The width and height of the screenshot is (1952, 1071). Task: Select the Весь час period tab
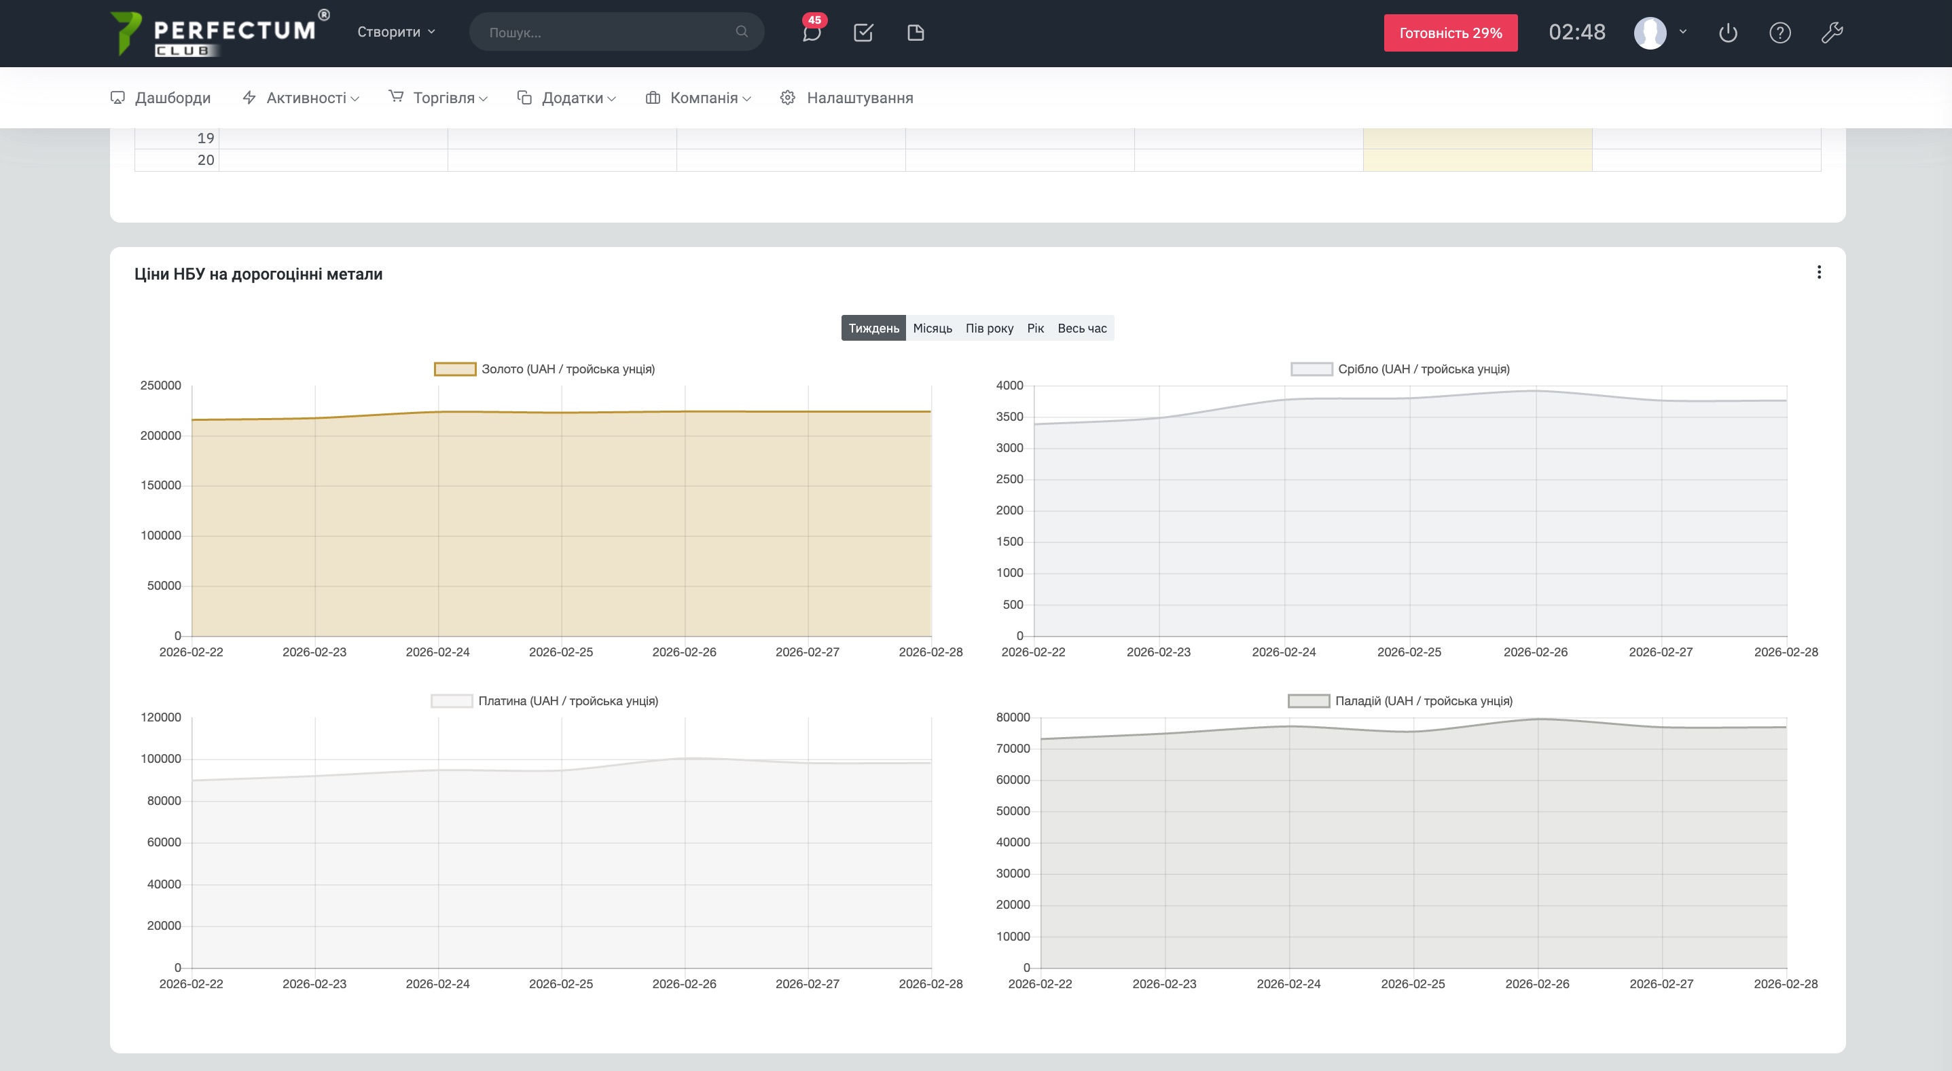1081,328
